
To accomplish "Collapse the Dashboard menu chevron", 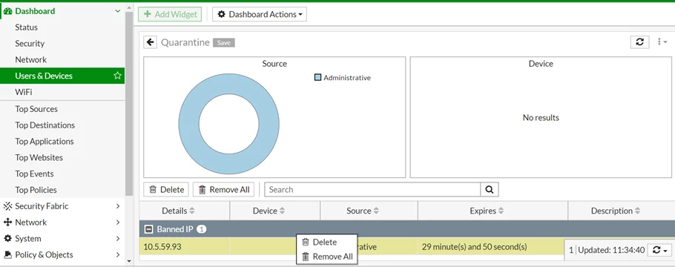I will point(117,11).
